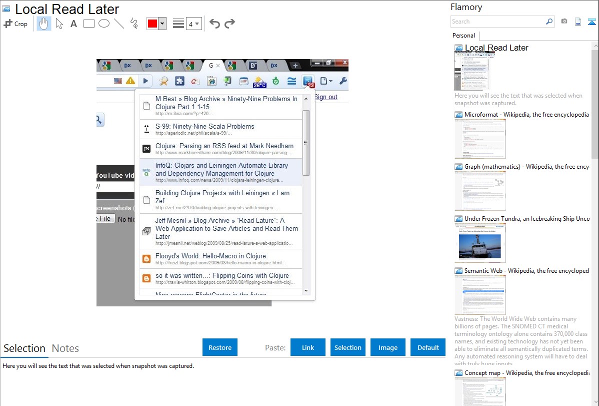The width and height of the screenshot is (599, 406).
Task: Pick the rectangle shape tool
Action: point(89,24)
